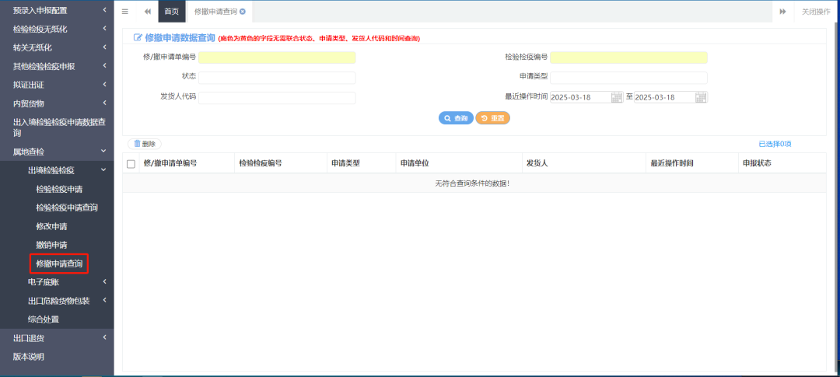Click the 重置 reset button
Viewport: 840px width, 377px height.
(492, 118)
